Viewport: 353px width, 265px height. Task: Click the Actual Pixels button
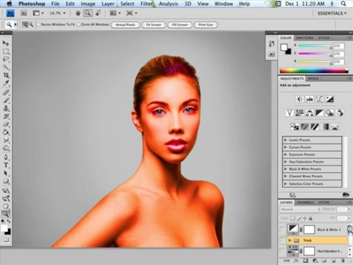[x=125, y=24]
